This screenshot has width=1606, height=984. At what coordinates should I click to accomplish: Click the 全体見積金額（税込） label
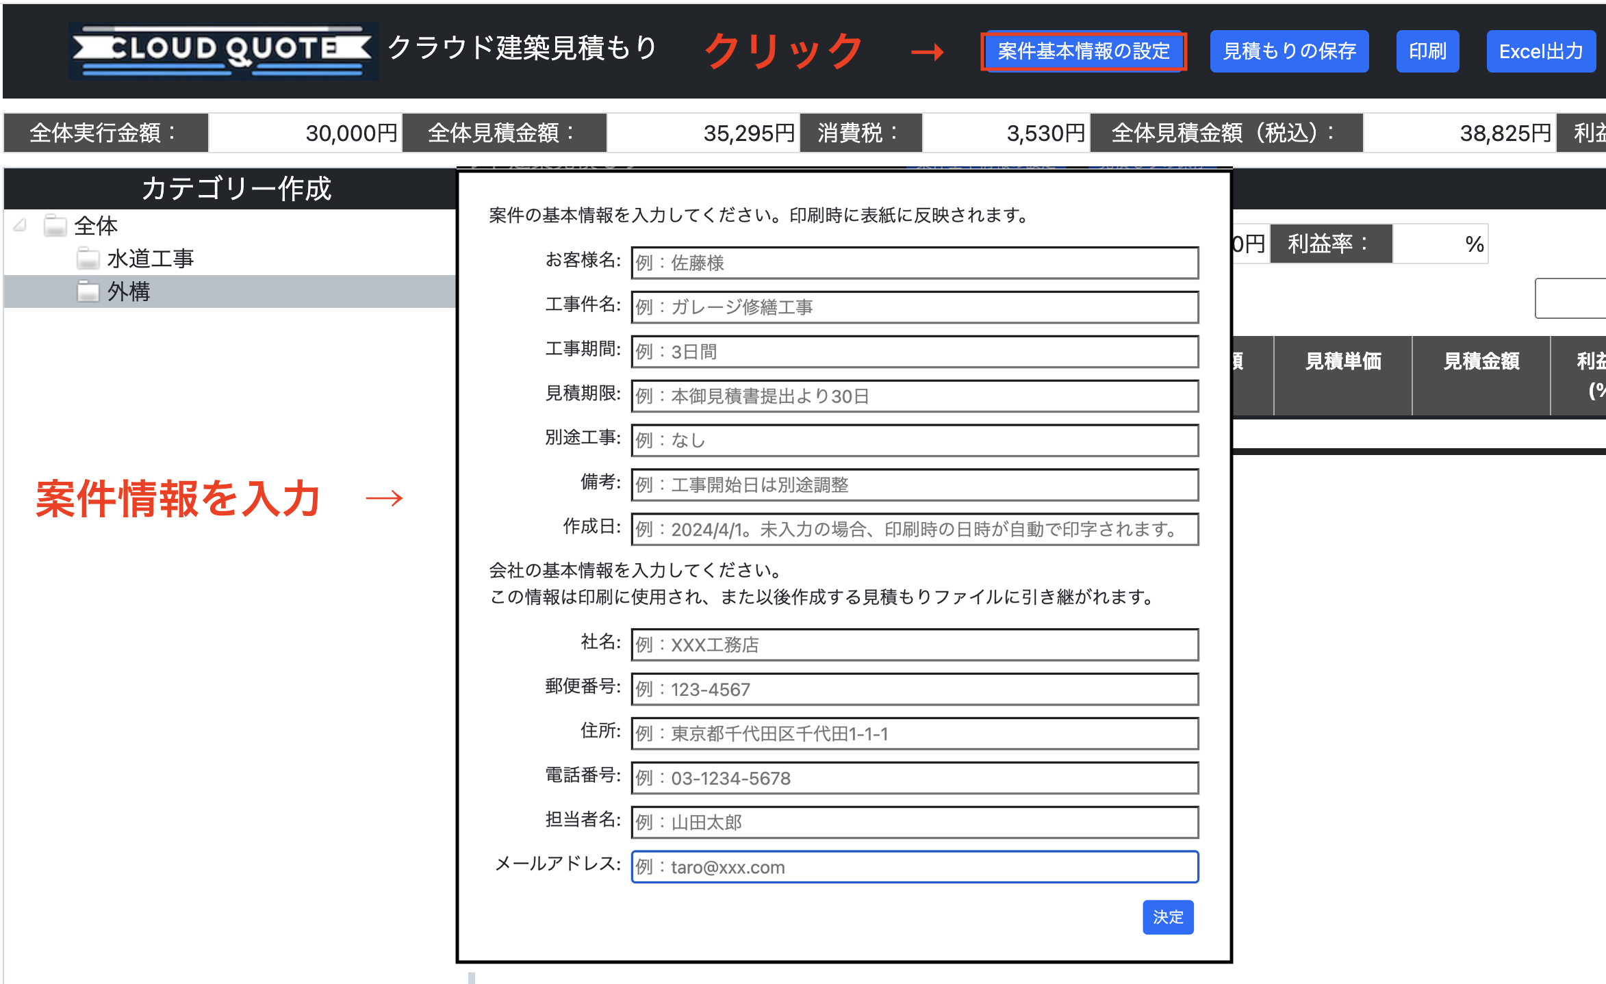tap(1227, 133)
